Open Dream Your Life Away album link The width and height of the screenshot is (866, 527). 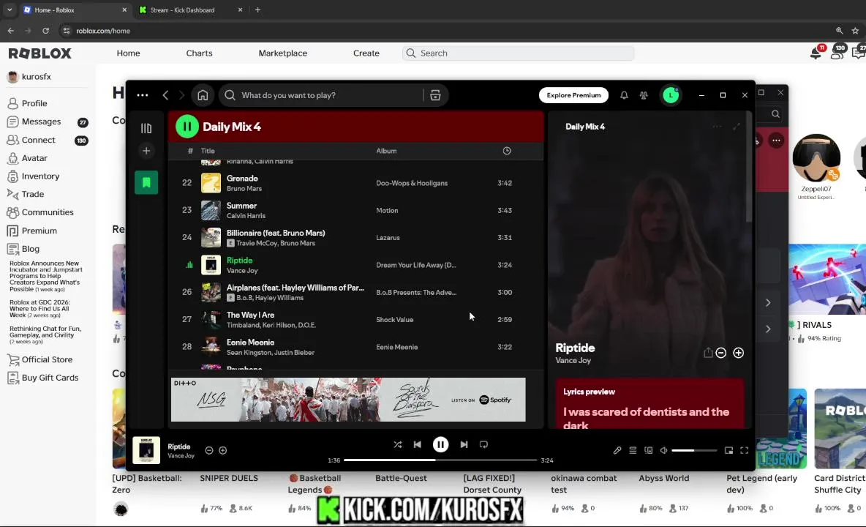(x=416, y=265)
